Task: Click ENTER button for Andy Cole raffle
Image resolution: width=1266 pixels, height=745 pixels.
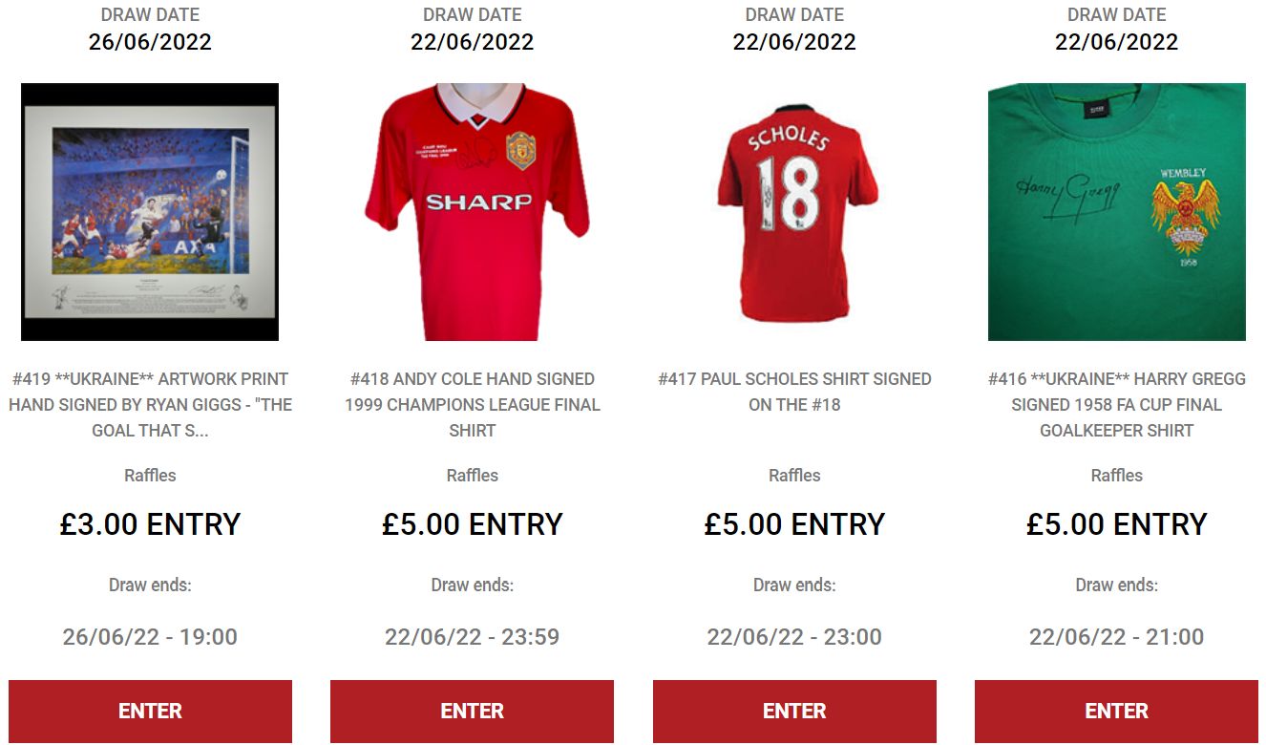Action: (472, 712)
